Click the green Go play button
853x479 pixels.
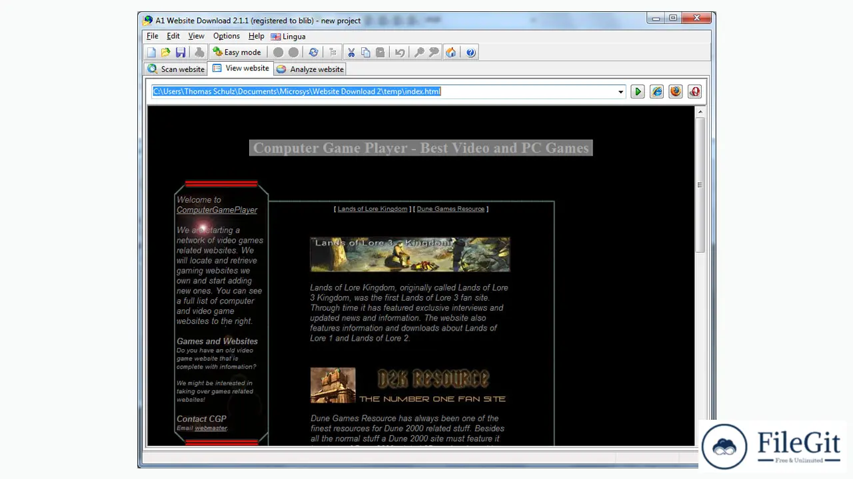click(x=638, y=92)
